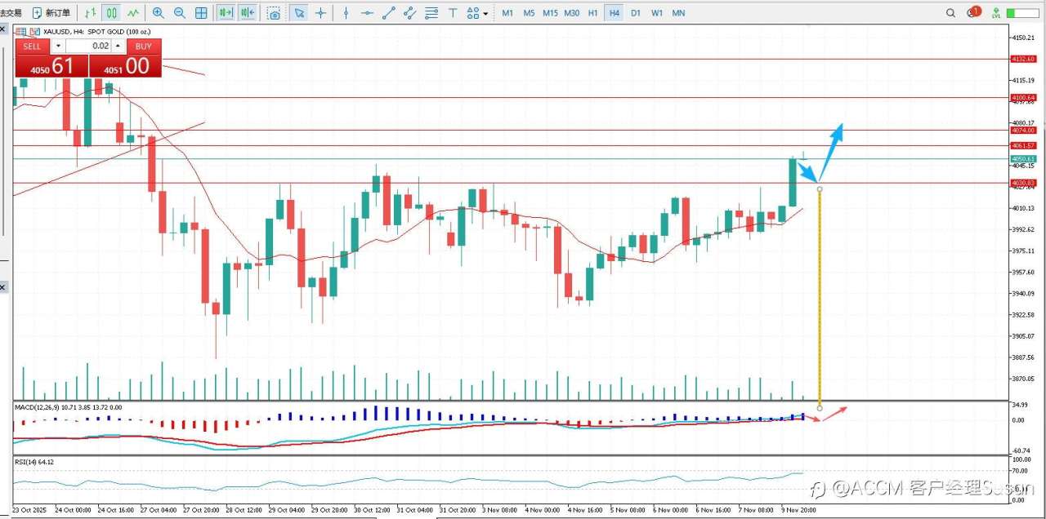Select the cursor arrow tool
This screenshot has width=1046, height=519.
click(x=299, y=13)
